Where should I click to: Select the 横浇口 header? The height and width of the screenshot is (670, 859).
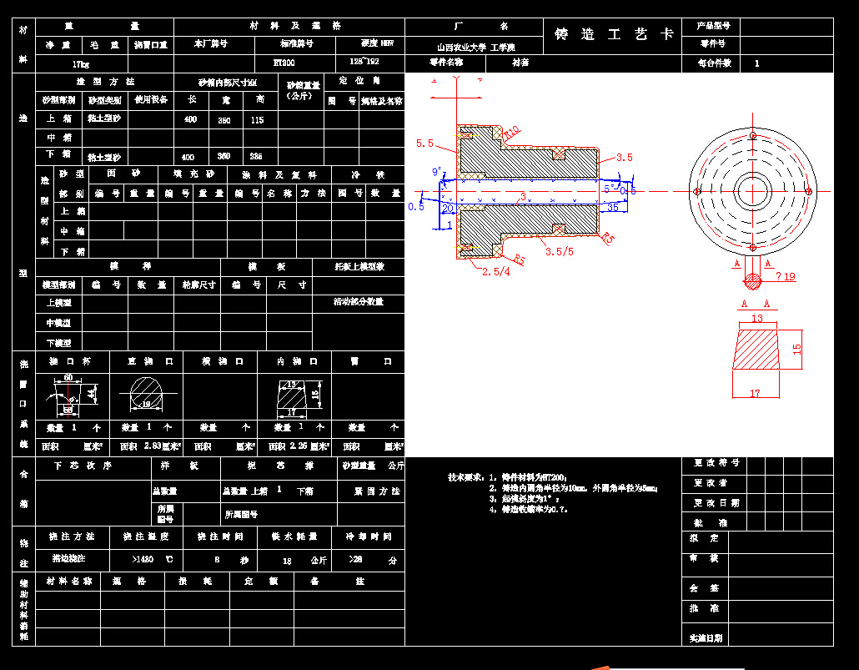222,361
